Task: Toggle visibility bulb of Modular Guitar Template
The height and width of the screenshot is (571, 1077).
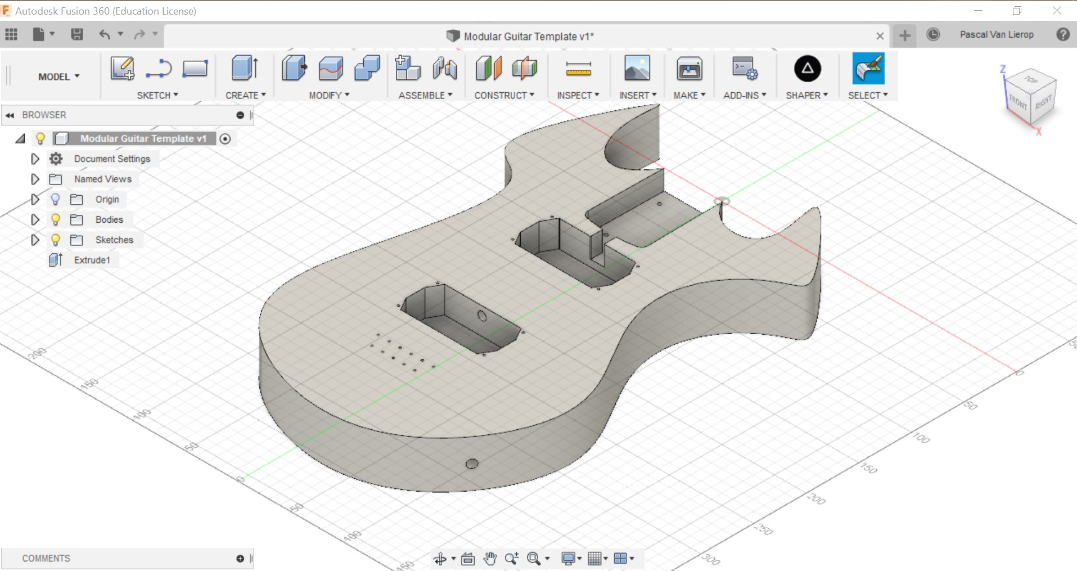Action: [x=40, y=138]
